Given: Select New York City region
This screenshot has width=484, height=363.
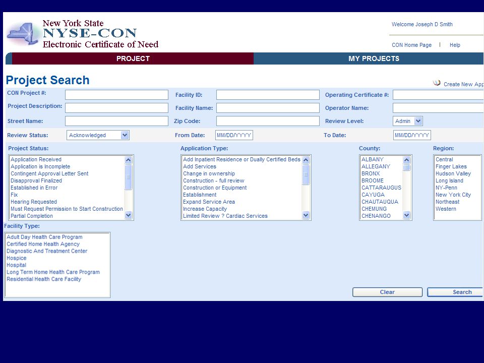Looking at the screenshot, I should pos(453,195).
